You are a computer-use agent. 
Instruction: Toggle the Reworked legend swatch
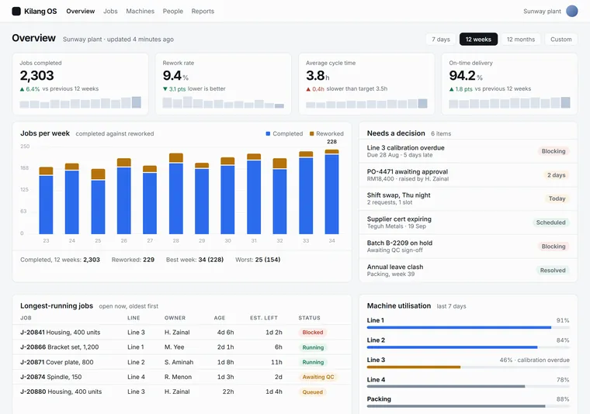tap(311, 134)
